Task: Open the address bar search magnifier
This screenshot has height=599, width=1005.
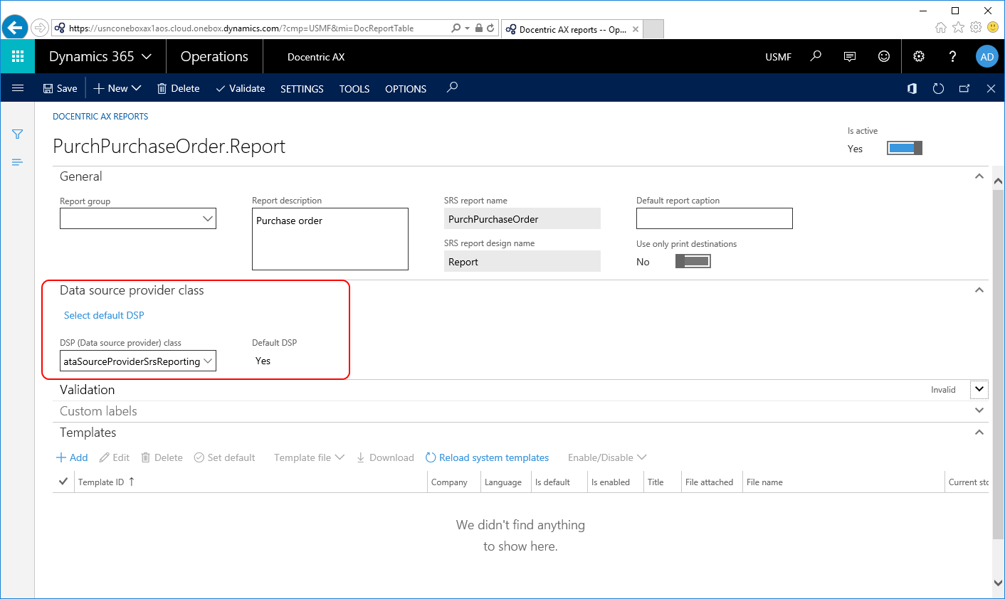Action: (456, 28)
